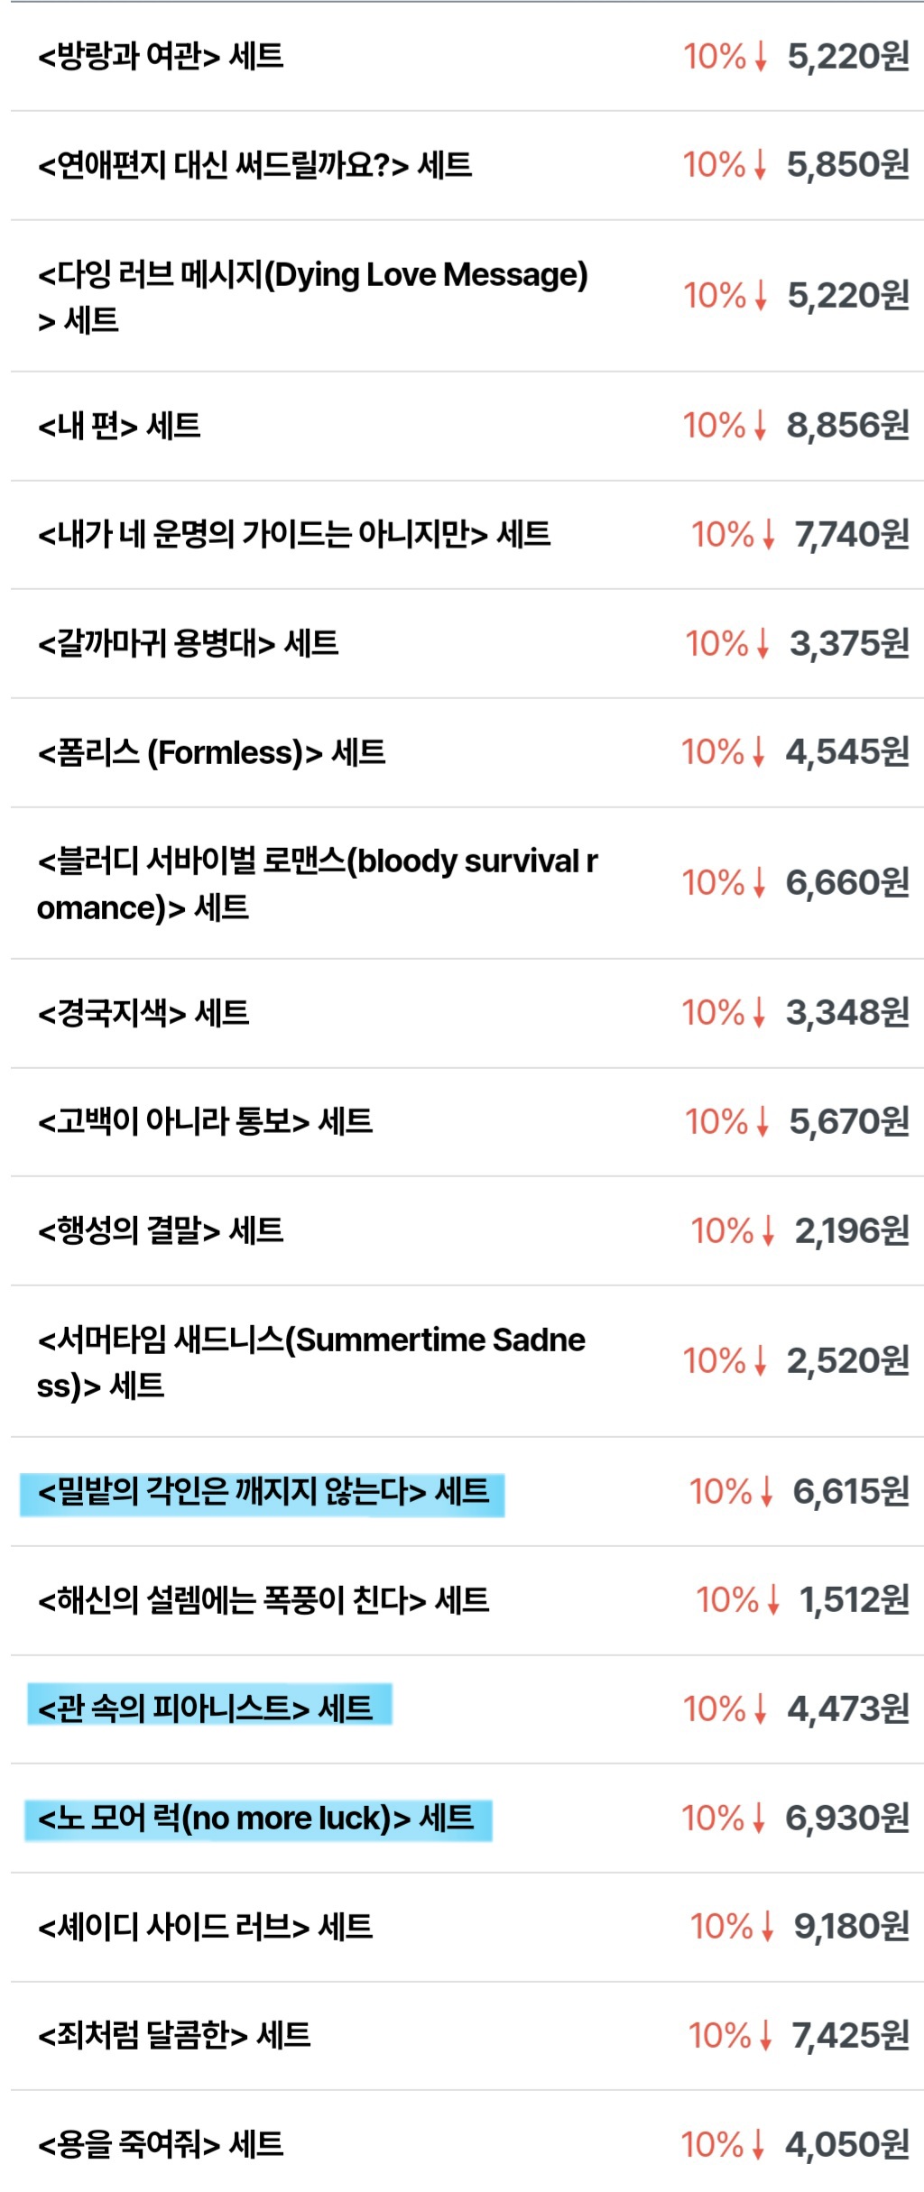The width and height of the screenshot is (924, 2192).
Task: Select highlighted <밑밭의 각인은 깨지지 않는다> 세트
Action: point(263,1492)
